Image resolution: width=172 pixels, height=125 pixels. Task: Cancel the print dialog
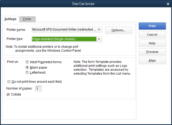point(152,35)
